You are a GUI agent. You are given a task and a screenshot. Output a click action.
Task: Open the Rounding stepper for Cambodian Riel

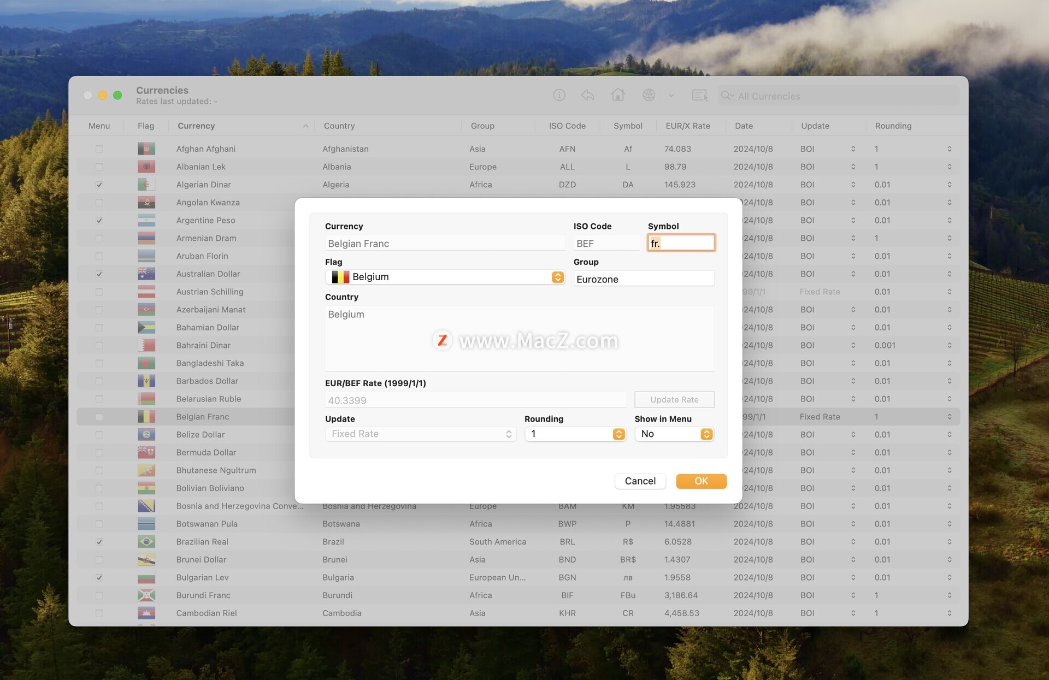coord(949,613)
